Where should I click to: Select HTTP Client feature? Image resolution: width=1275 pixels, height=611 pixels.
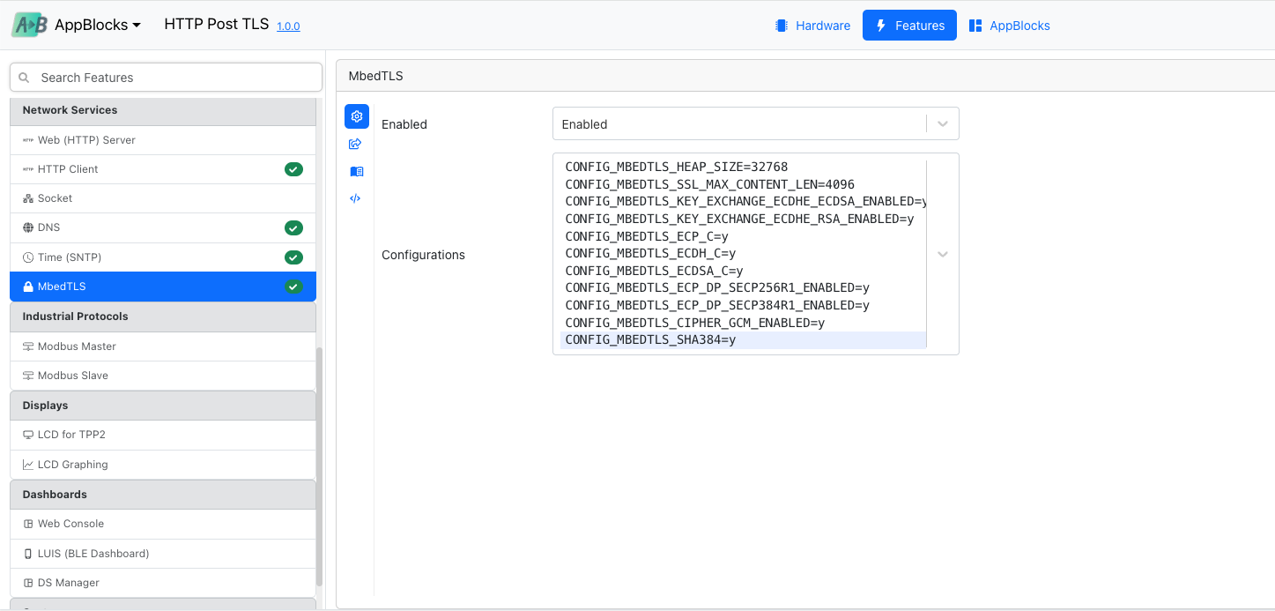(x=163, y=169)
